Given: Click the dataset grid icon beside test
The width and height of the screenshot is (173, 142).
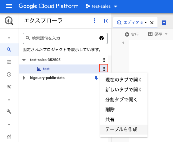Looking at the screenshot, I should [x=39, y=69].
